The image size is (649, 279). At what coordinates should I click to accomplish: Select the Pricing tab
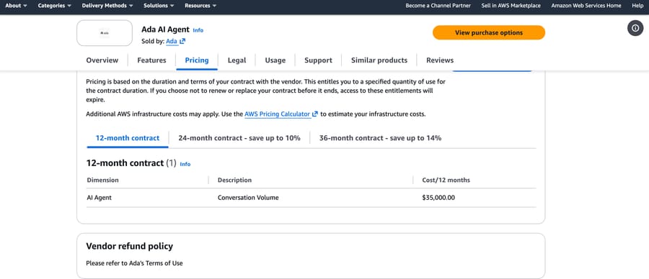point(197,60)
